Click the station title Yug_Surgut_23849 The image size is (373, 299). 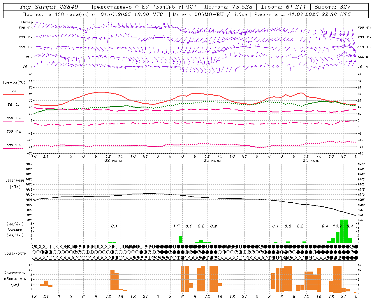[x=49, y=7]
